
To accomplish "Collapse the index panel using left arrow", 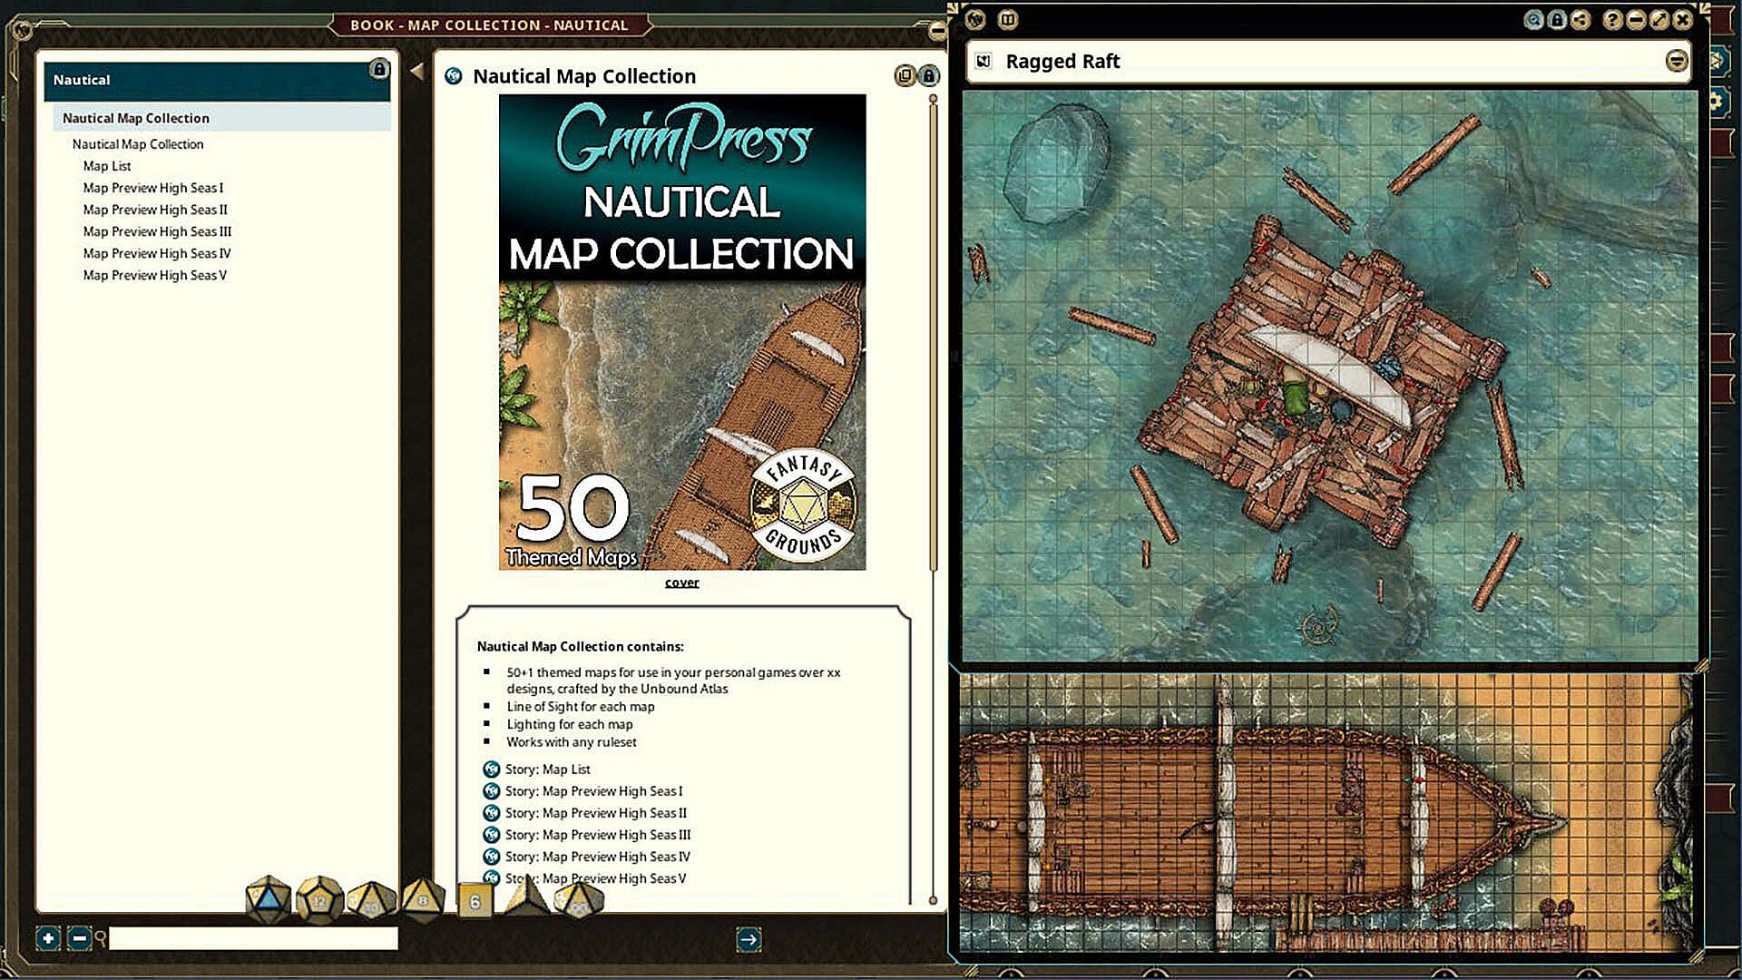I will click(416, 71).
